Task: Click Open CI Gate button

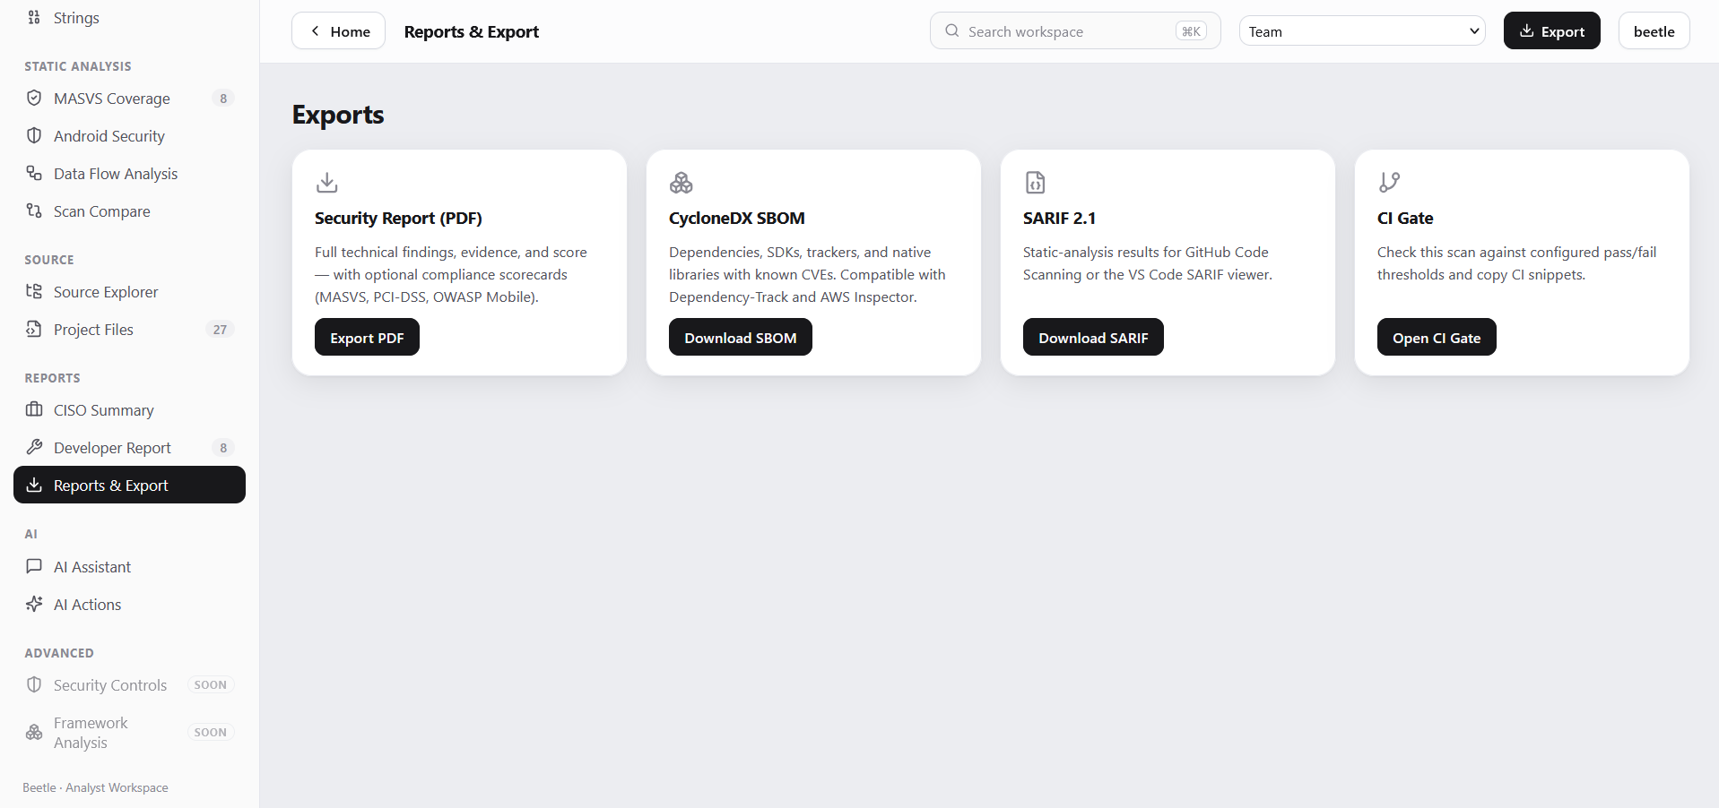Action: (1437, 337)
